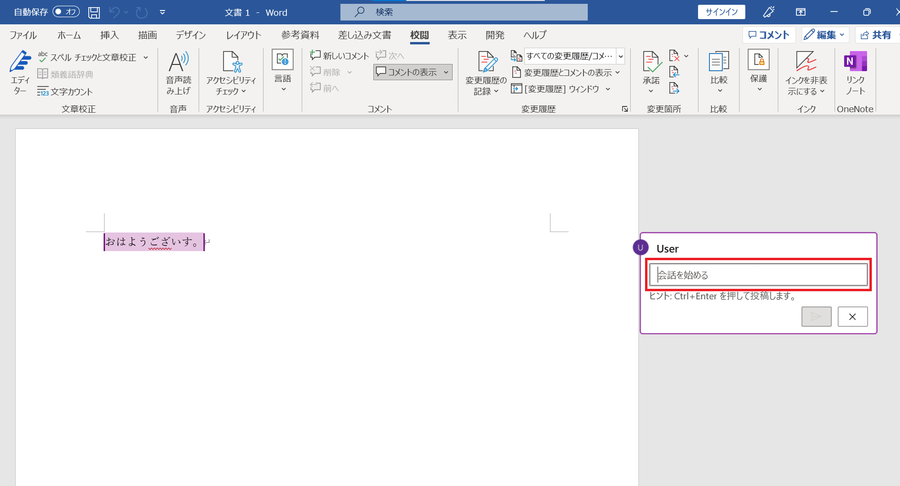This screenshot has width=900, height=486.
Task: Click the 削除 comment delete button
Action: [x=326, y=72]
